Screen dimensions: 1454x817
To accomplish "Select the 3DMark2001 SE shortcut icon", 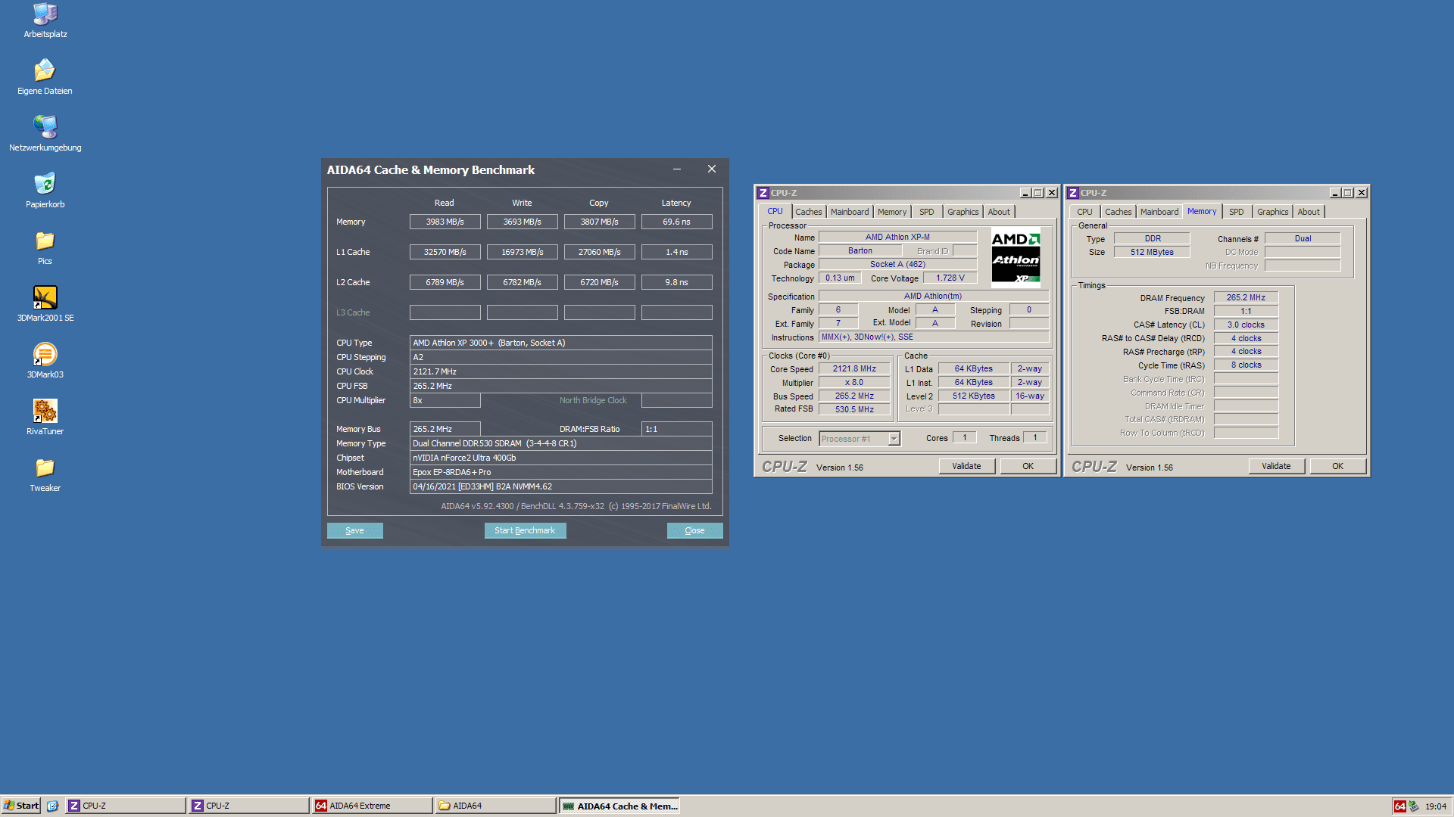I will pyautogui.click(x=45, y=304).
